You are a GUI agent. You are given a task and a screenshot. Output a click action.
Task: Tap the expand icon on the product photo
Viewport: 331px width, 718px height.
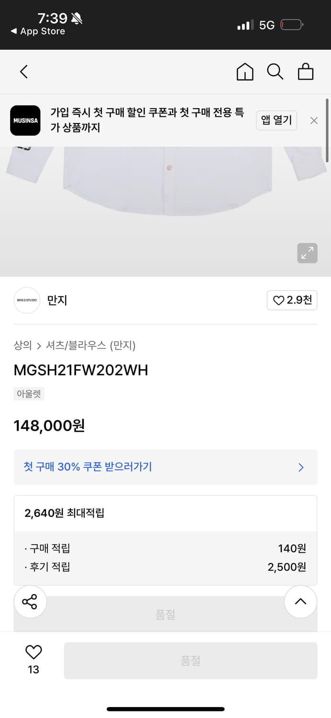pos(307,253)
